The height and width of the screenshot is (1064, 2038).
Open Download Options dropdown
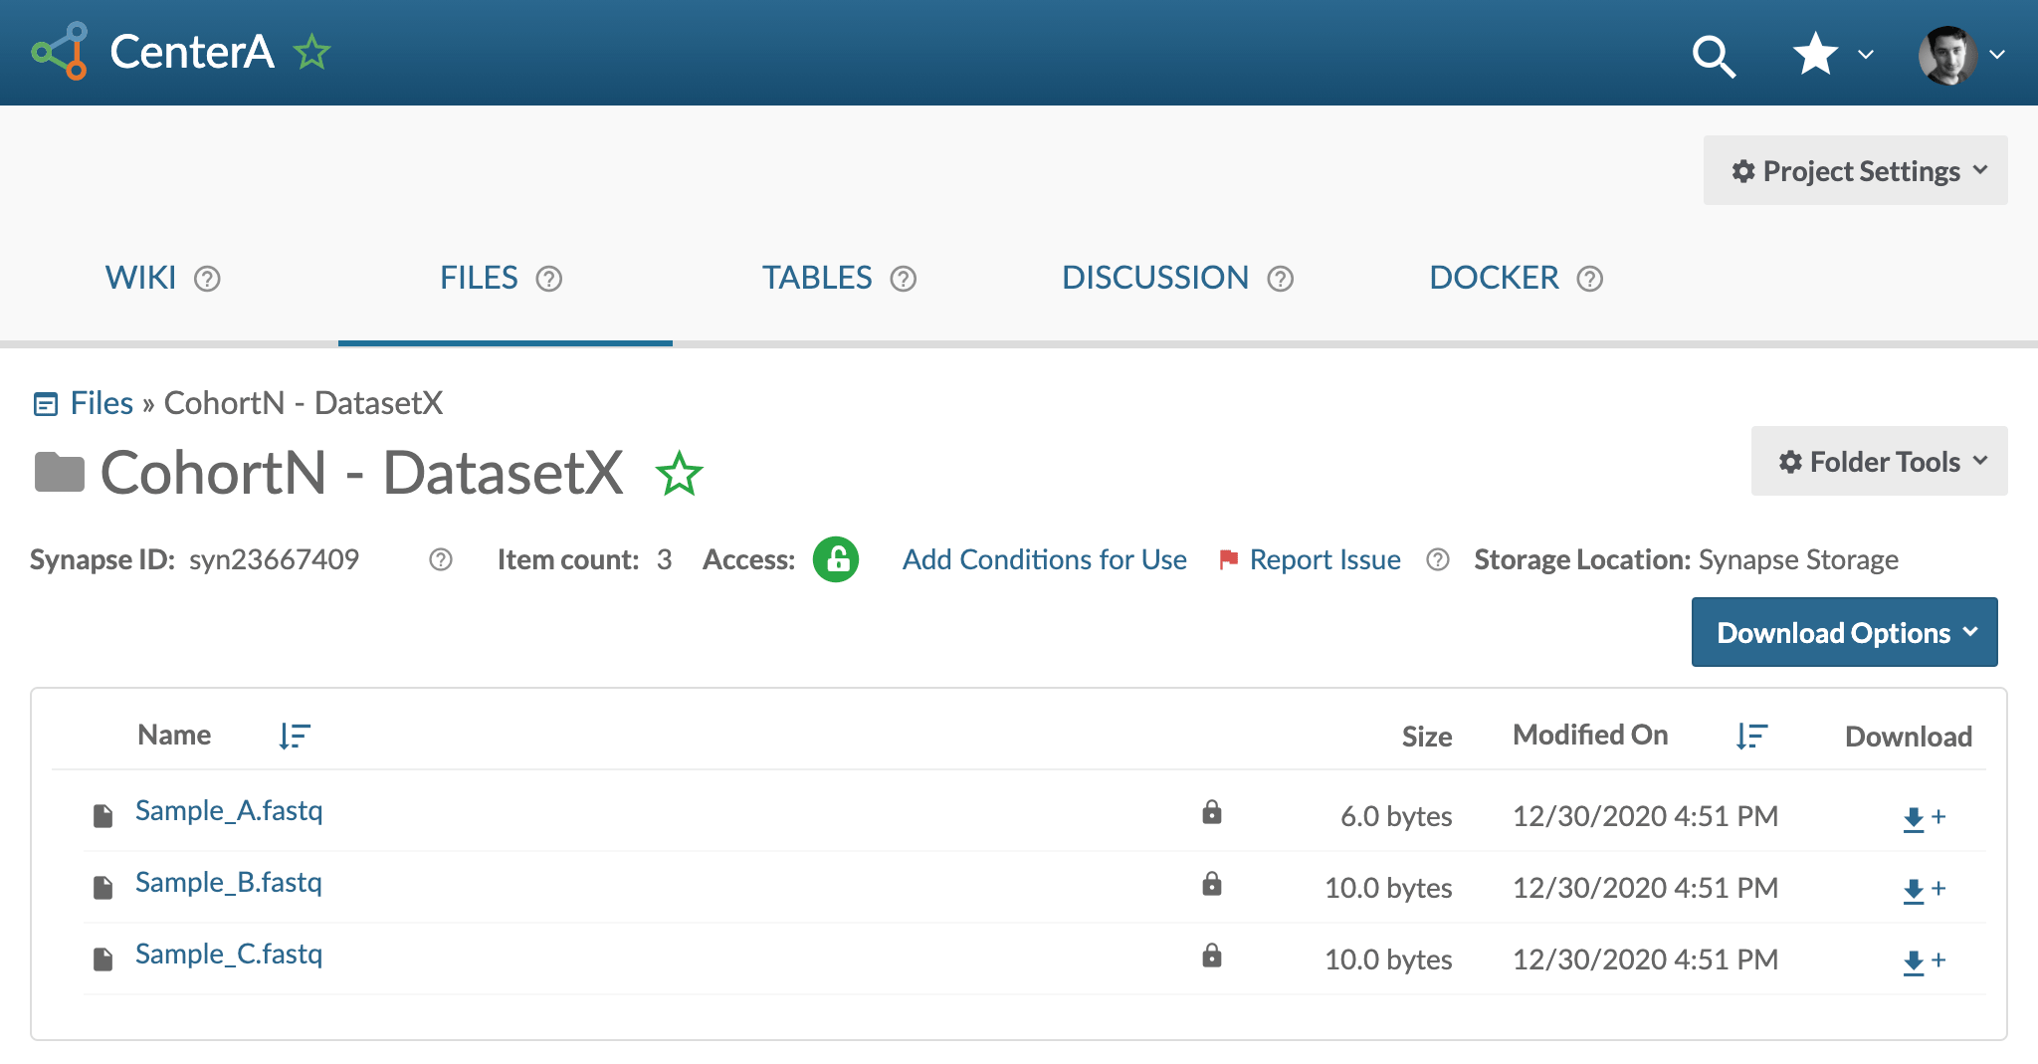point(1844,633)
